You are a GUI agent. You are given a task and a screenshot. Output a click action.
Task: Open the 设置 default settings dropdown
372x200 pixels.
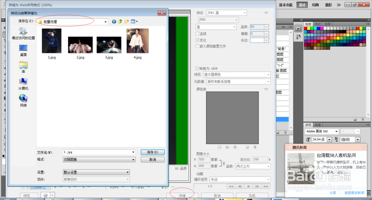pyautogui.click(x=96, y=172)
